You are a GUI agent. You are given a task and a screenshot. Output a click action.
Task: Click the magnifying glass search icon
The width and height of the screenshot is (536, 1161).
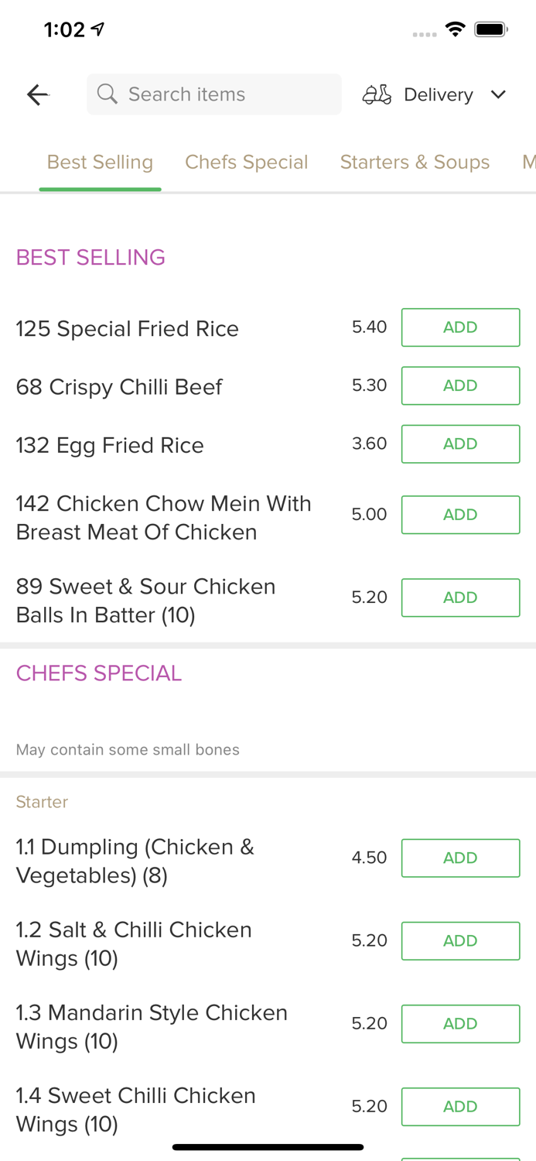[x=108, y=94]
